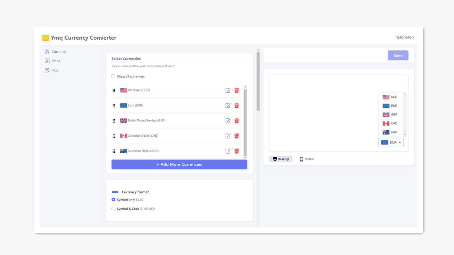The image size is (454, 255).
Task: Grab the drag handle for Euro row
Action: (114, 106)
